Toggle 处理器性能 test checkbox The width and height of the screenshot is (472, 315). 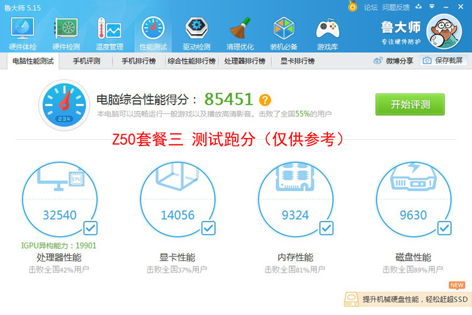tap(90, 228)
